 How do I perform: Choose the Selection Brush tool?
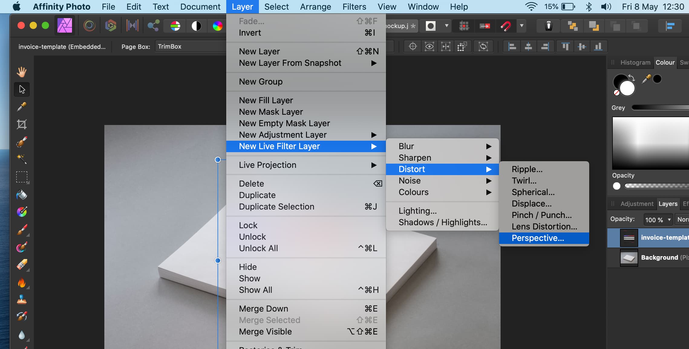(x=21, y=142)
